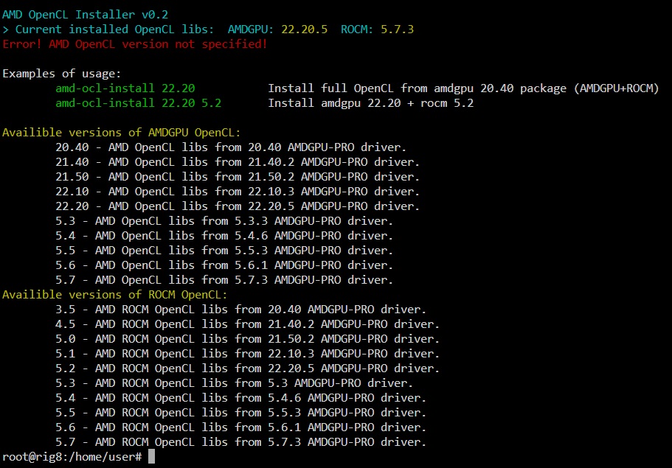The width and height of the screenshot is (672, 468).
Task: Click the '5.2 - AMD ROCM OpenCL libs' row
Action: [248, 369]
